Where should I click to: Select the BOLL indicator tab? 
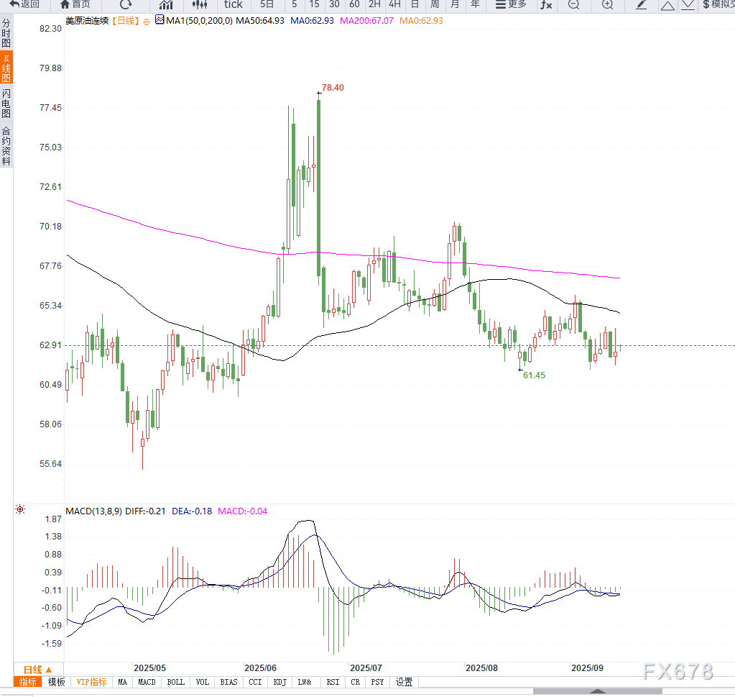coord(175,682)
